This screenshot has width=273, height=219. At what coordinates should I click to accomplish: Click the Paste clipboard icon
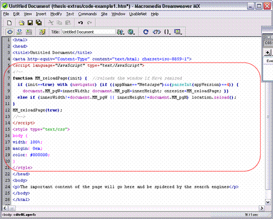[x=68, y=23]
